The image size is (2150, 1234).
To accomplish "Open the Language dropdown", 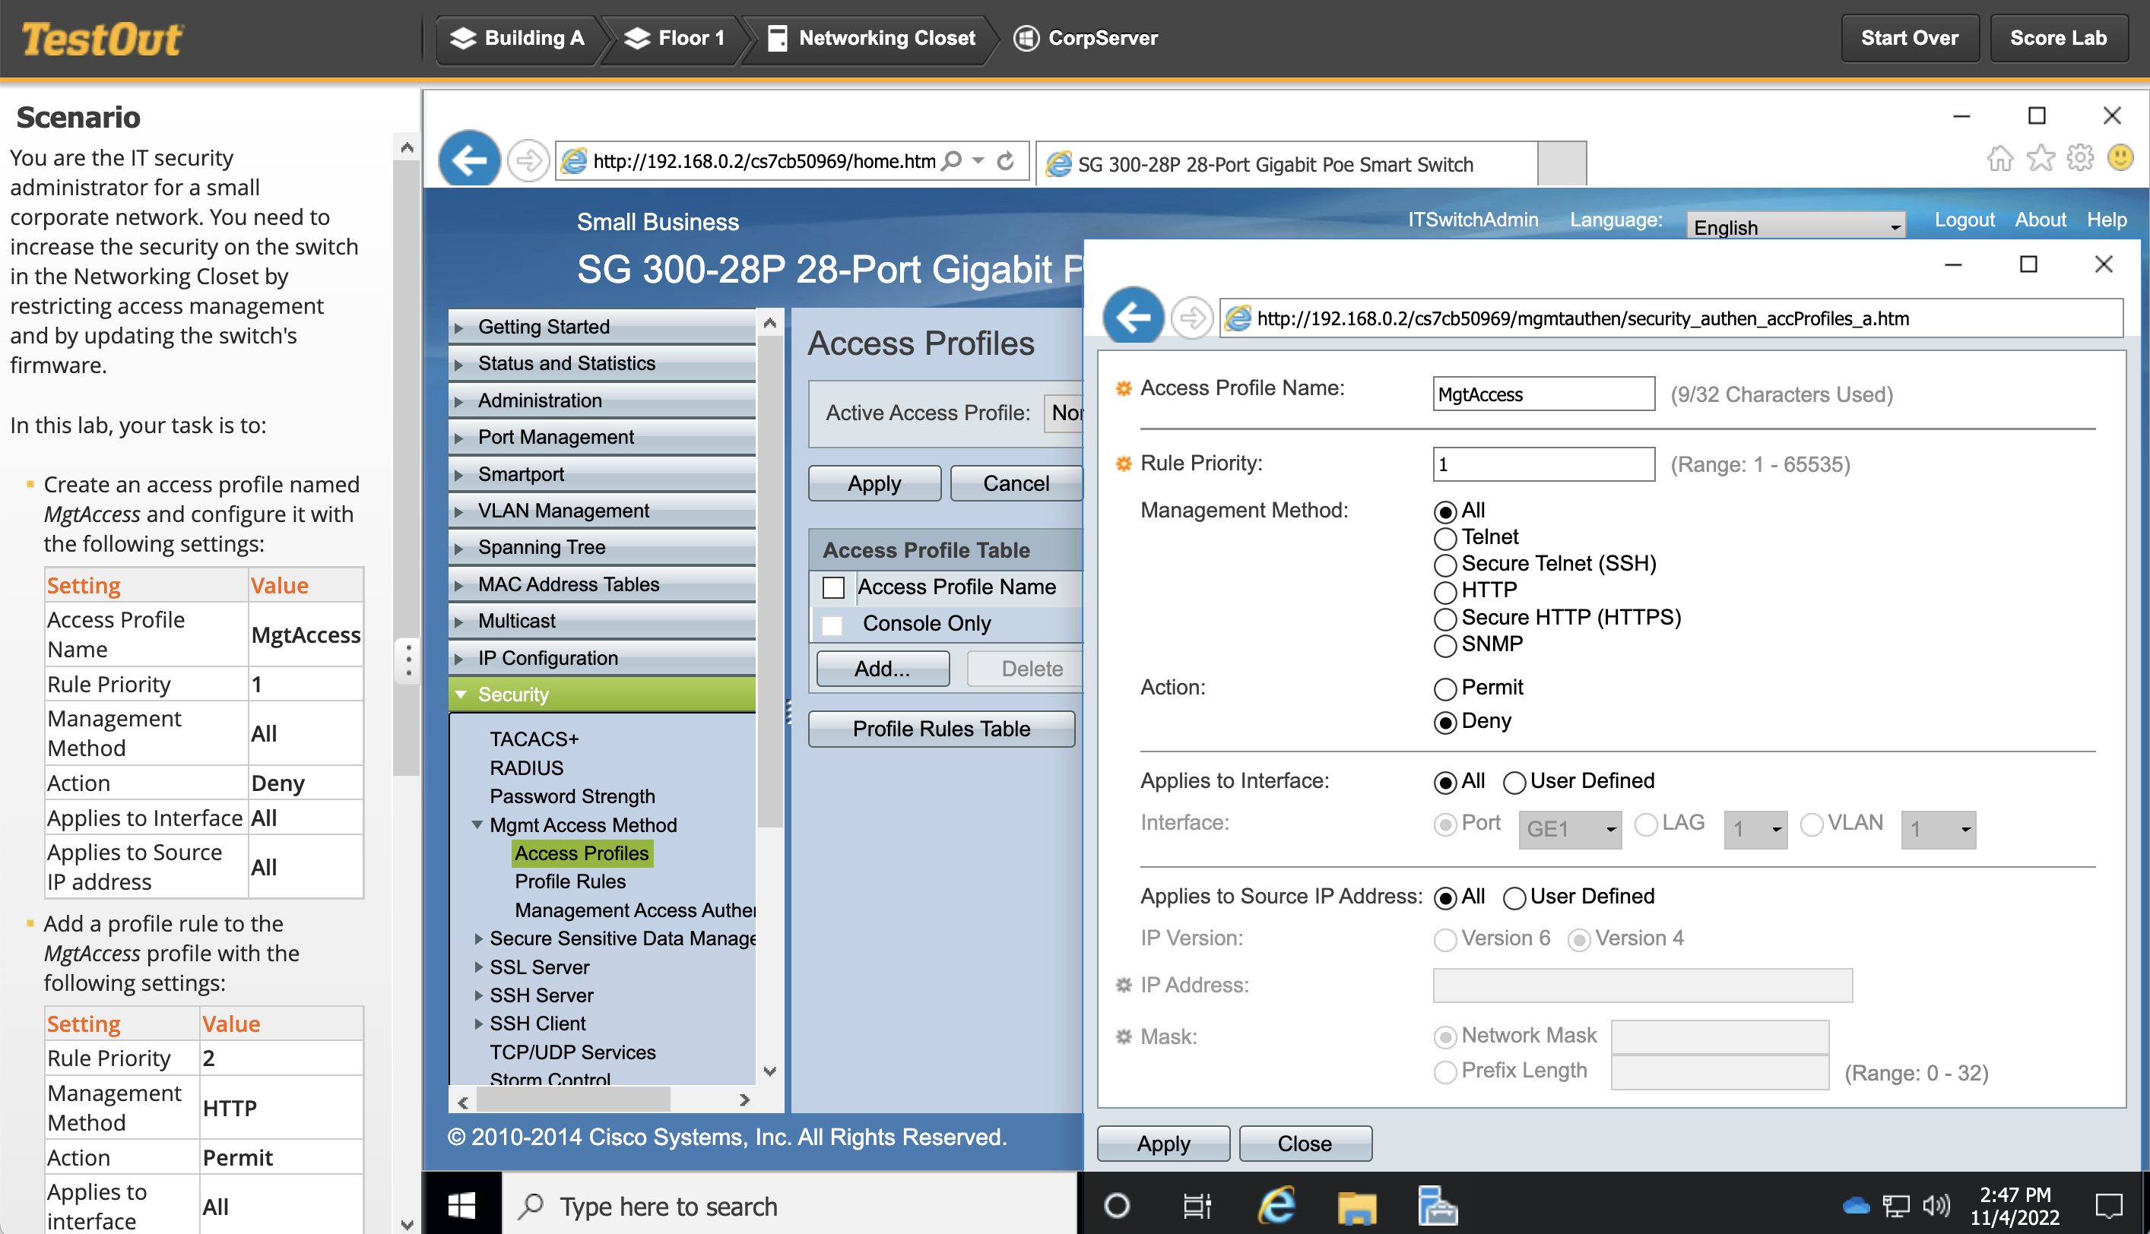I will pyautogui.click(x=1796, y=226).
